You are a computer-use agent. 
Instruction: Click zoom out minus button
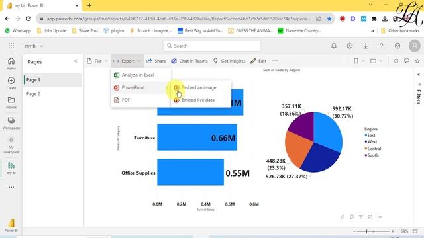354,231
